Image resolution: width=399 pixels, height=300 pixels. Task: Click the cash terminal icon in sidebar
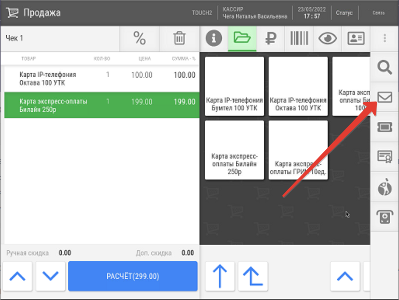tap(384, 217)
